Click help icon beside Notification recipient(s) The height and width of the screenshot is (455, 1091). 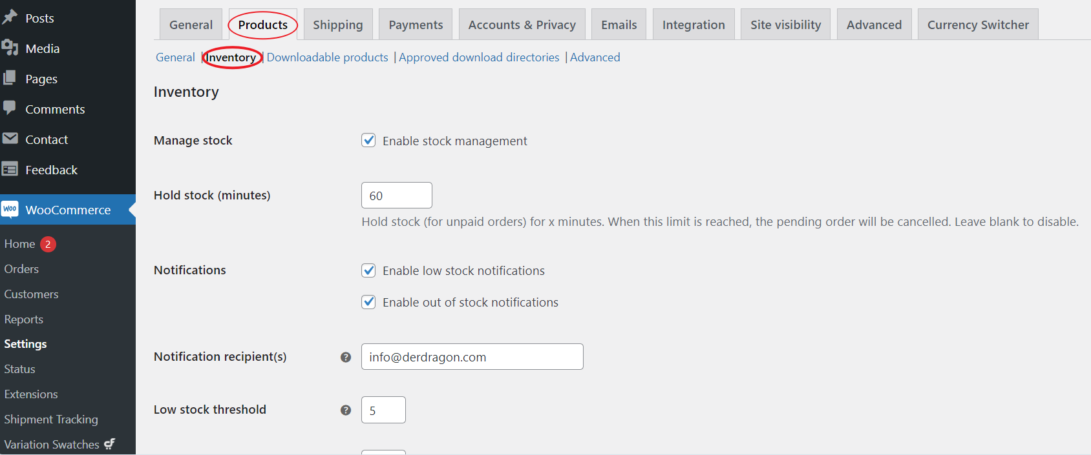pyautogui.click(x=346, y=357)
